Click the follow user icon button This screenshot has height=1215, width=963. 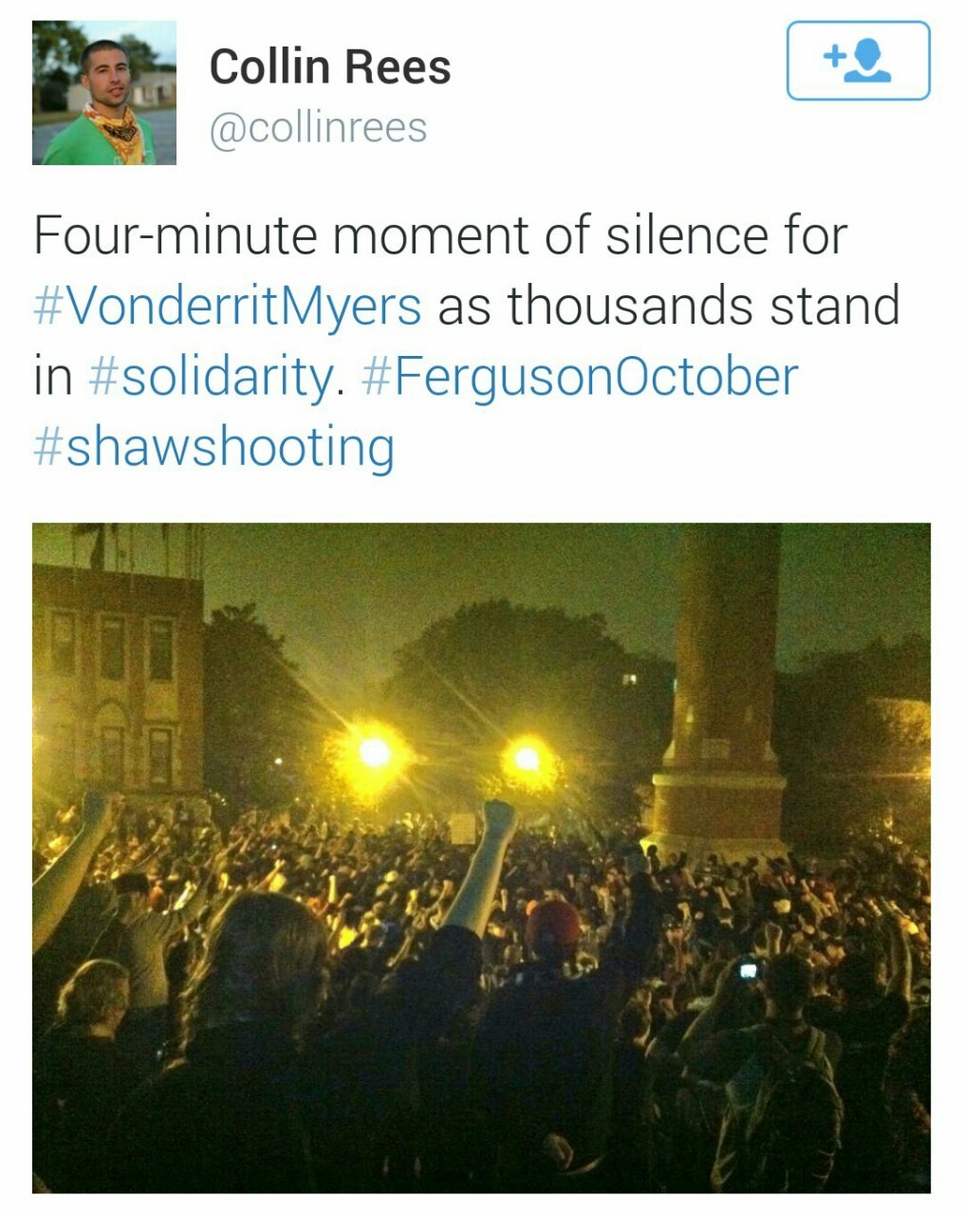click(858, 61)
